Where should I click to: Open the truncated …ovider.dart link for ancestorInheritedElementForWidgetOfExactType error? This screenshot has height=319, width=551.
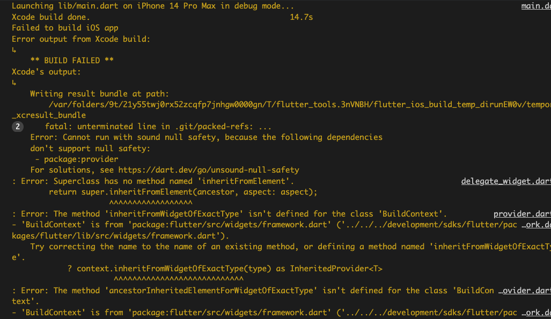[525, 291]
